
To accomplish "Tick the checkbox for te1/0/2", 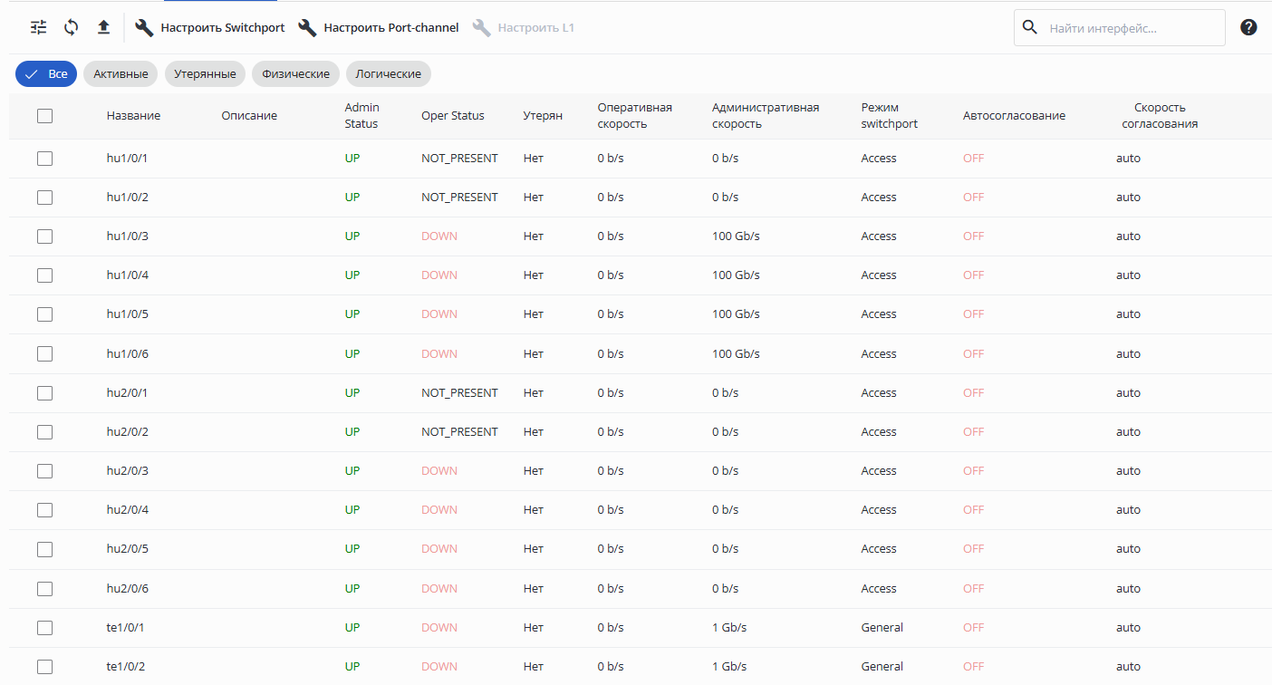I will coord(44,667).
